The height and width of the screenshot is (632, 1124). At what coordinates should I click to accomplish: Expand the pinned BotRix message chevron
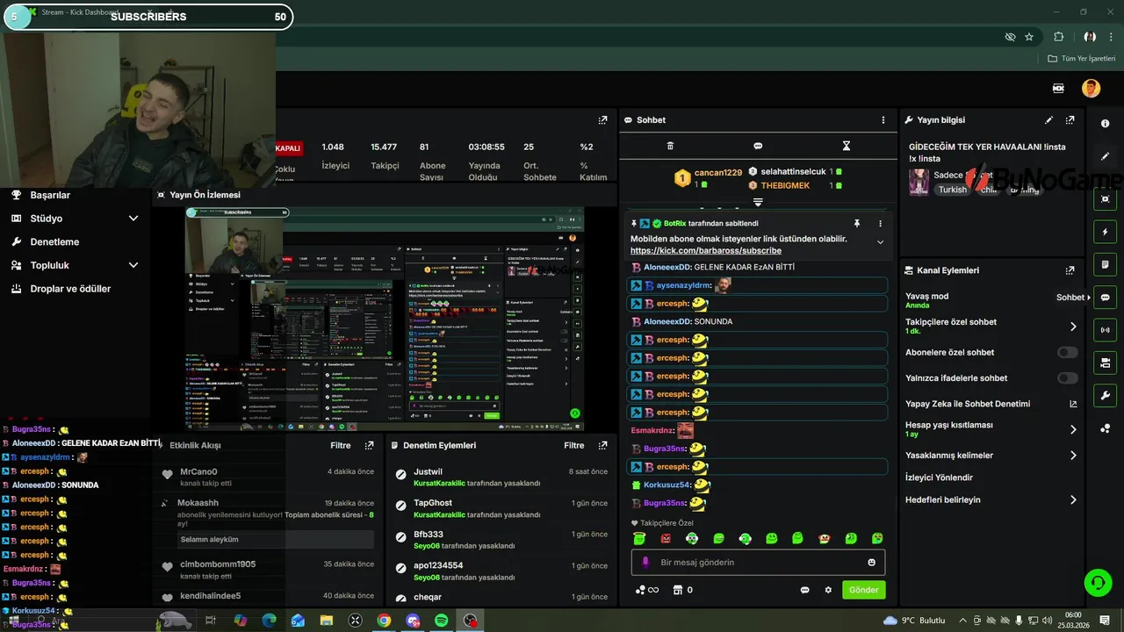880,243
